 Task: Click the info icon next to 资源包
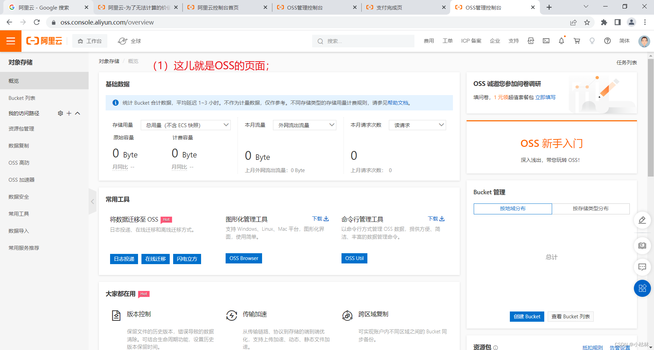pos(496,348)
